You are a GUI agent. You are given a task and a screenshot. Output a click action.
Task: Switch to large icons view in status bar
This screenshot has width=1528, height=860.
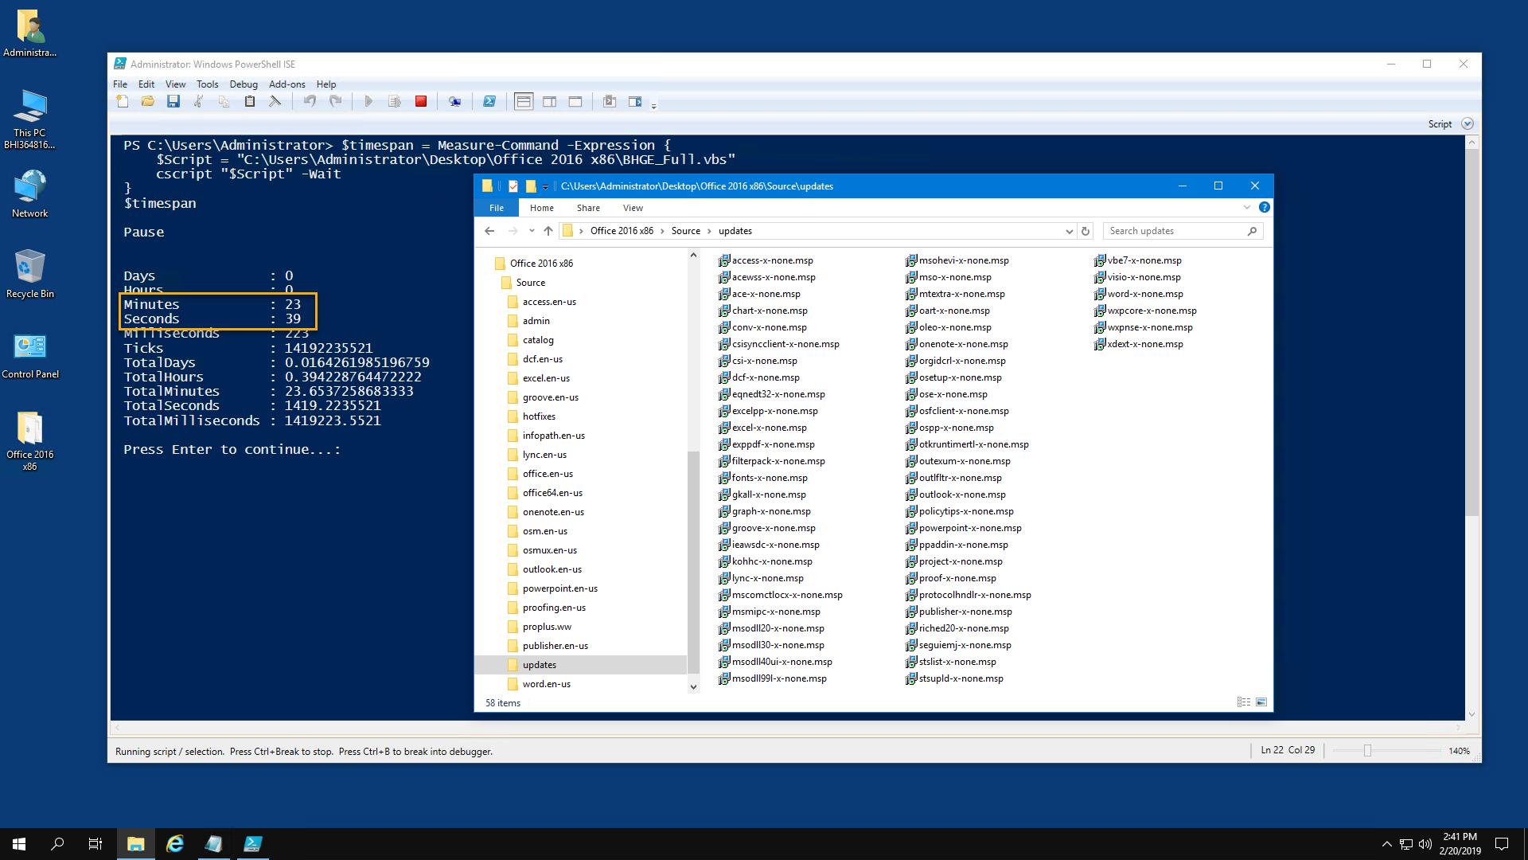pos(1261,702)
